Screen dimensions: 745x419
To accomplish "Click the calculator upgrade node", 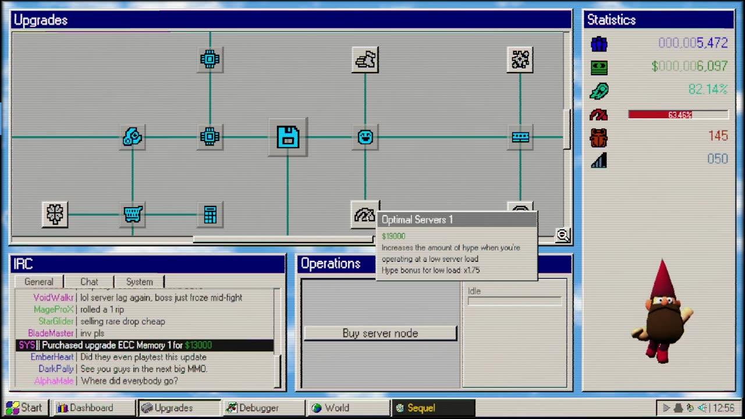I will coord(210,215).
